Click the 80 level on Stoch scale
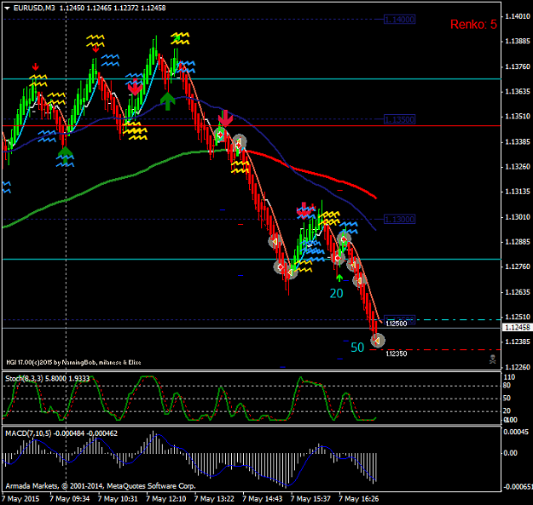 (x=507, y=386)
